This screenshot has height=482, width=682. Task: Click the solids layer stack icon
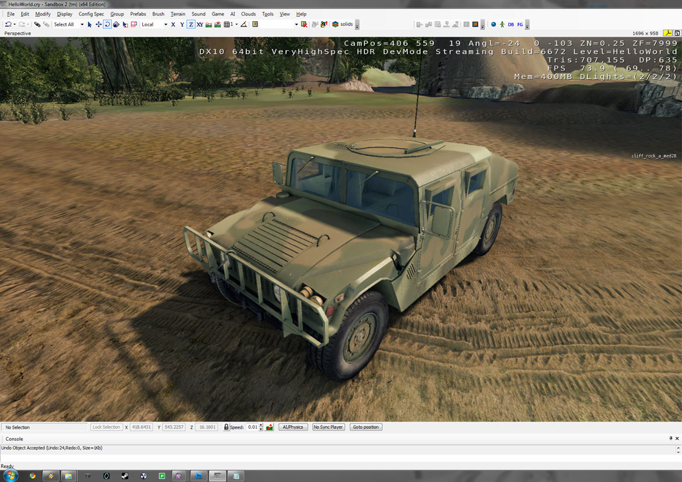335,24
